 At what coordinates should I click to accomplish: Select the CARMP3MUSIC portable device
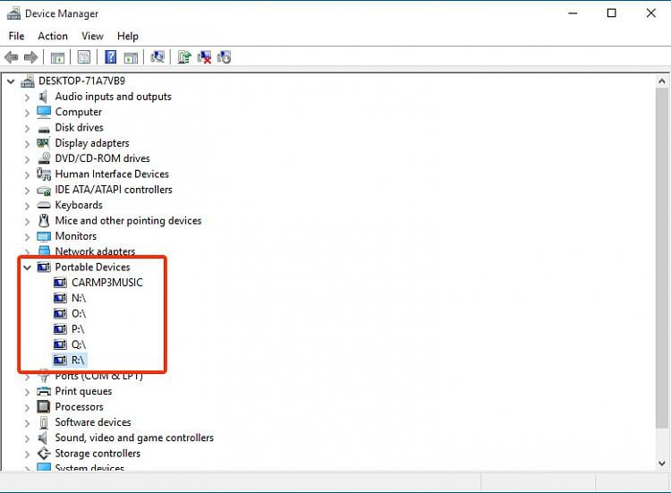[x=107, y=283]
